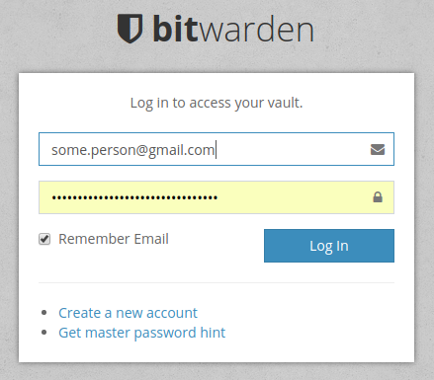Click the bullet beside Get master password hint
434x380 pixels.
click(x=44, y=333)
